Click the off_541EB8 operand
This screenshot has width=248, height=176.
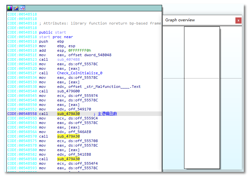pos(79,154)
